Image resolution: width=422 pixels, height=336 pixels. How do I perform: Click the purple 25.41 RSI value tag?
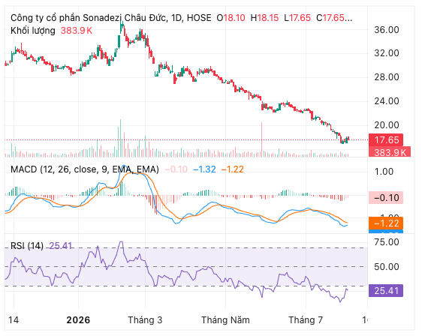386,290
